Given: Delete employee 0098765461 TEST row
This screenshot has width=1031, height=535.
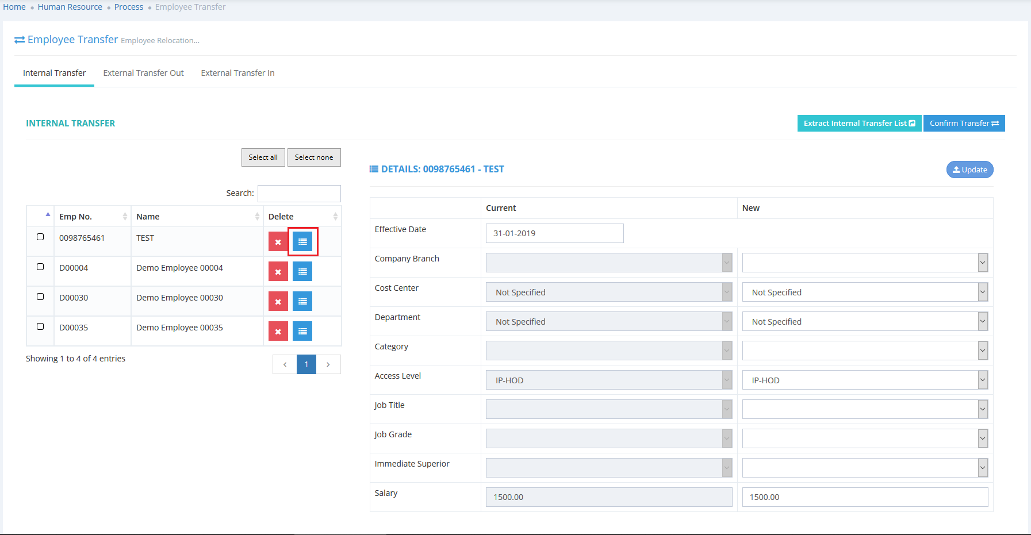Looking at the screenshot, I should pos(278,242).
